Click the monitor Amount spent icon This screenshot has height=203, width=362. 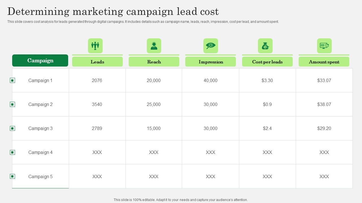[324, 46]
